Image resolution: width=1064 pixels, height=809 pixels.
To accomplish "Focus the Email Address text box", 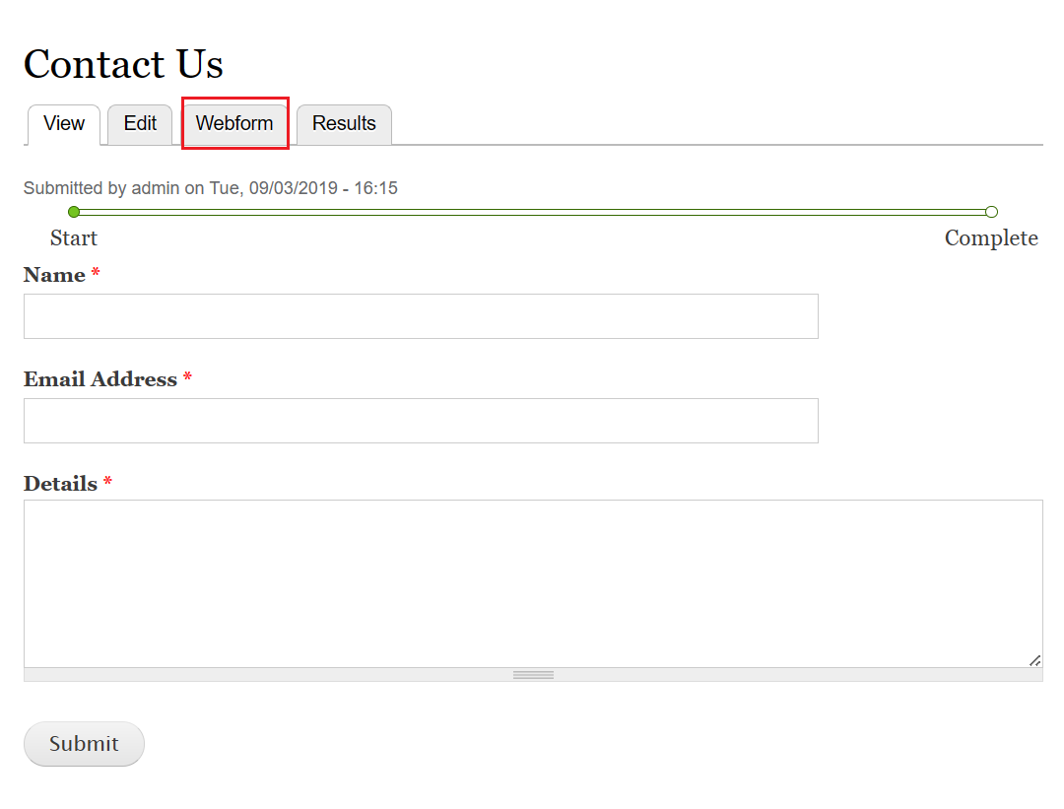I will tap(421, 421).
